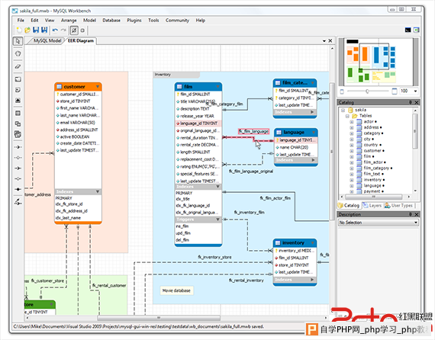
Task: Toggle align objects to grid
Action: [82, 30]
